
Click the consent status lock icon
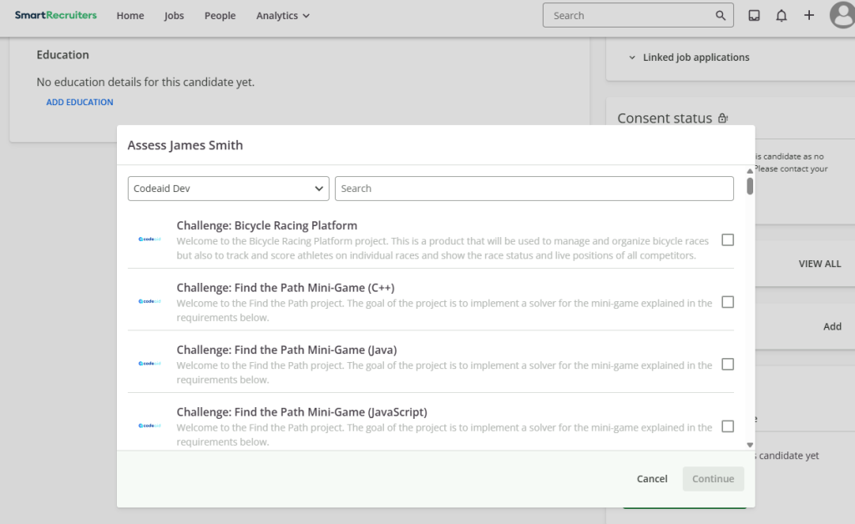pos(723,118)
